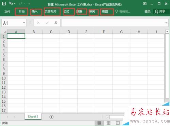Click the Enter checkmark formula bar icon
The width and height of the screenshot is (170, 126).
[47, 23]
